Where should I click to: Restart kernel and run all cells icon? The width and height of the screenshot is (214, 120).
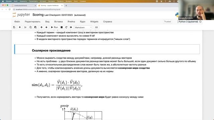[x=71, y=27]
